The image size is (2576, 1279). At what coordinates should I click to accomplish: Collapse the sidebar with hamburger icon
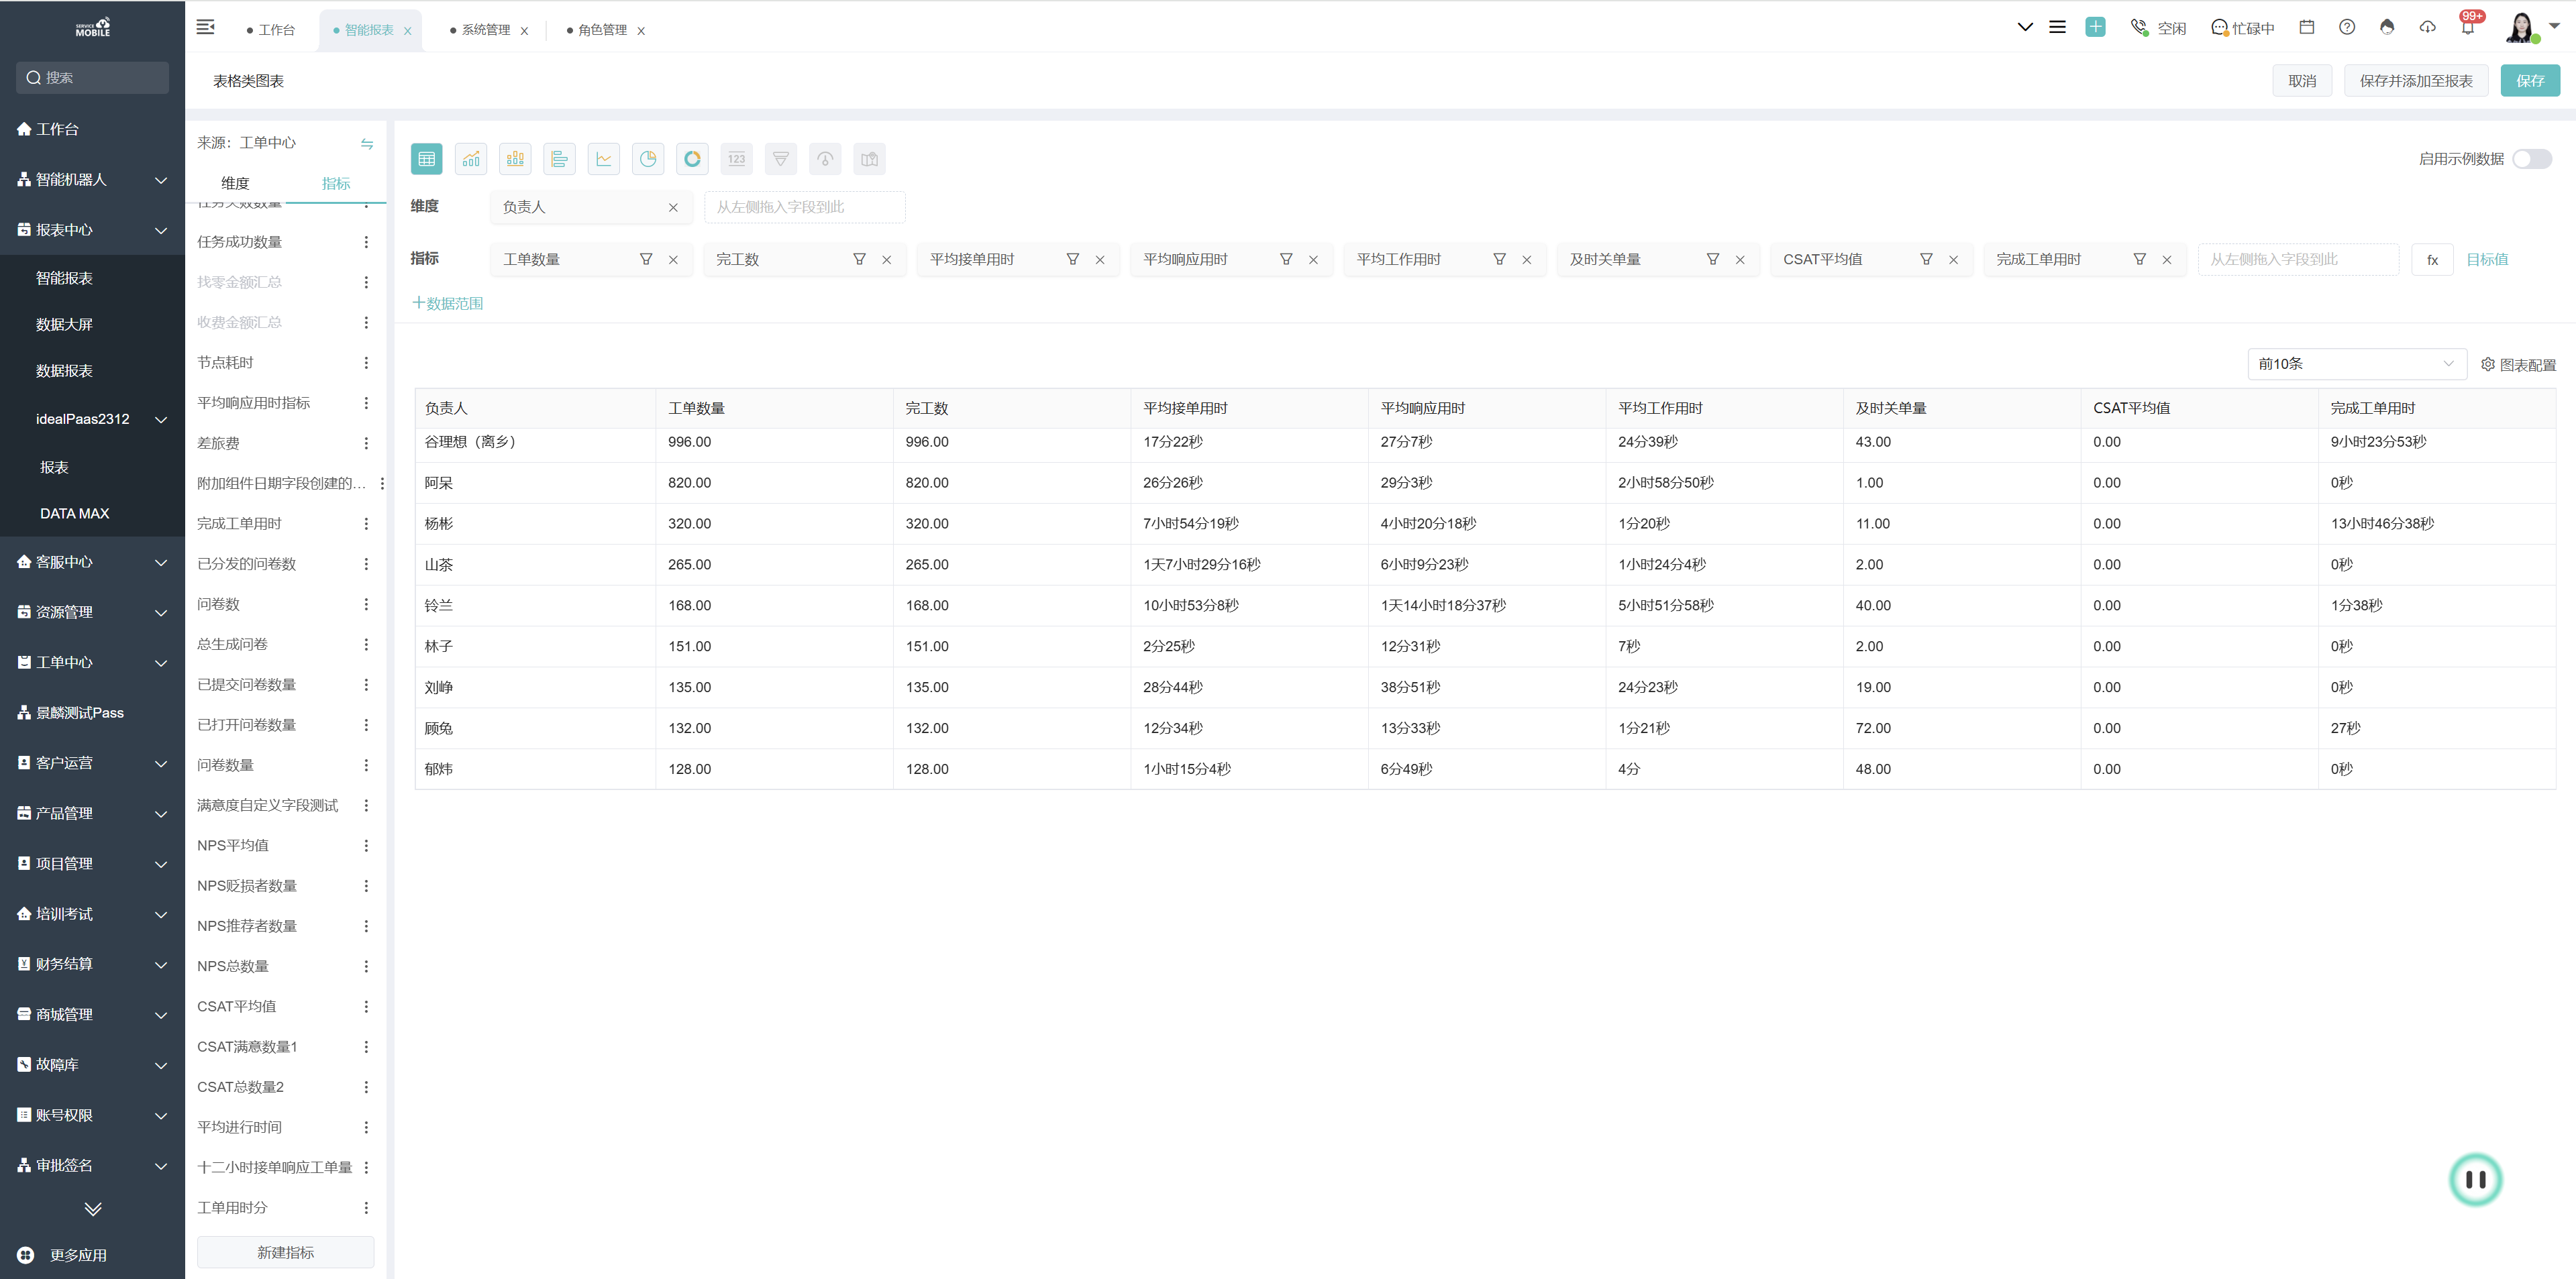[x=205, y=27]
